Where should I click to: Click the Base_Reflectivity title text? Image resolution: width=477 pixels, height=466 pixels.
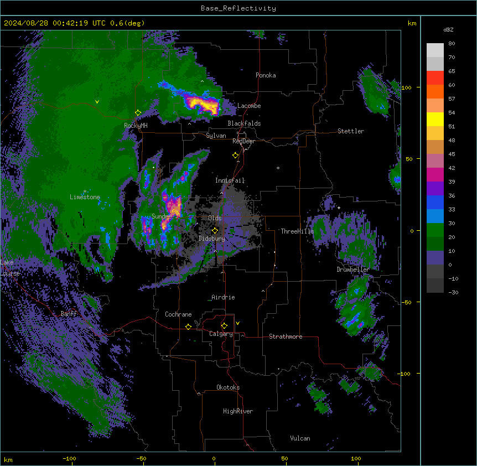(x=239, y=8)
